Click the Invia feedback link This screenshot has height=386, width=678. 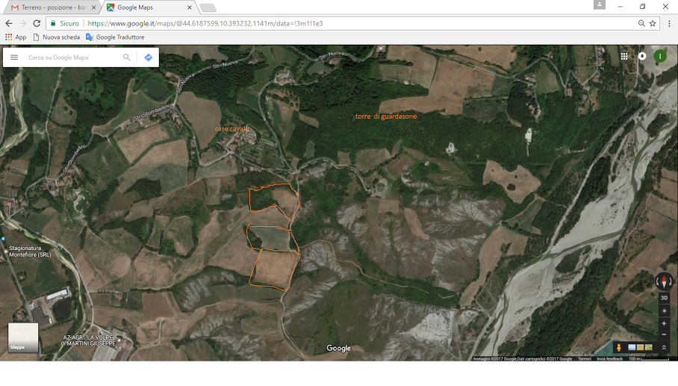(609, 358)
